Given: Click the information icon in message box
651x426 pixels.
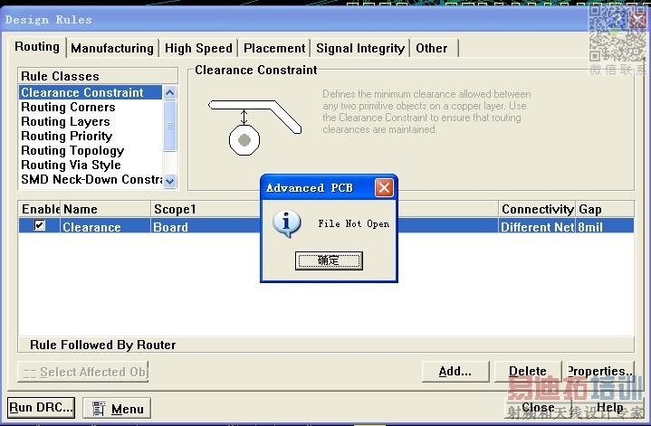Looking at the screenshot, I should point(286,223).
